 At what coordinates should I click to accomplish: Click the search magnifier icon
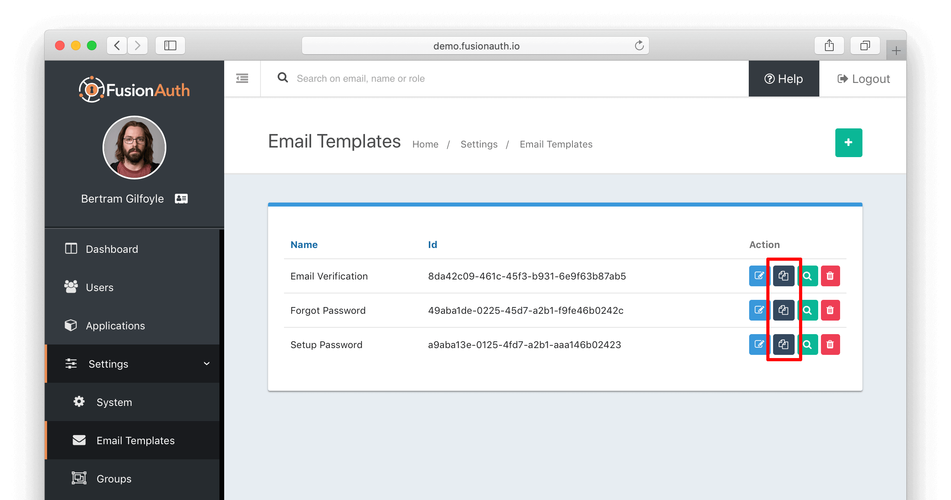283,78
